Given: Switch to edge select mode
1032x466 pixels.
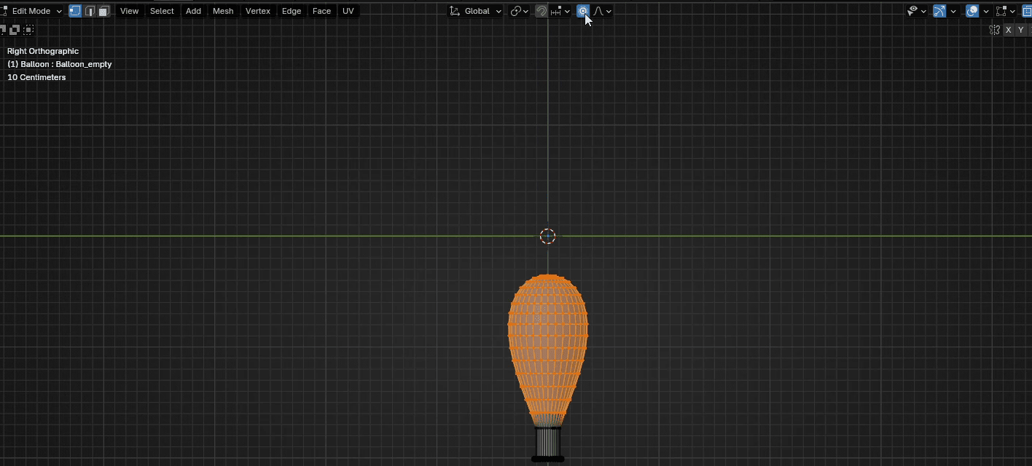Looking at the screenshot, I should 90,11.
